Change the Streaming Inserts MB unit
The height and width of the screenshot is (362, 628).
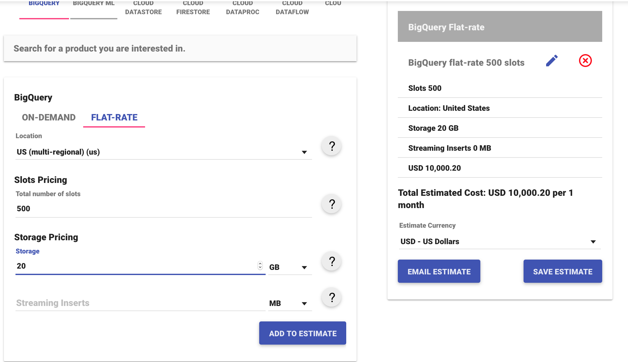point(290,303)
